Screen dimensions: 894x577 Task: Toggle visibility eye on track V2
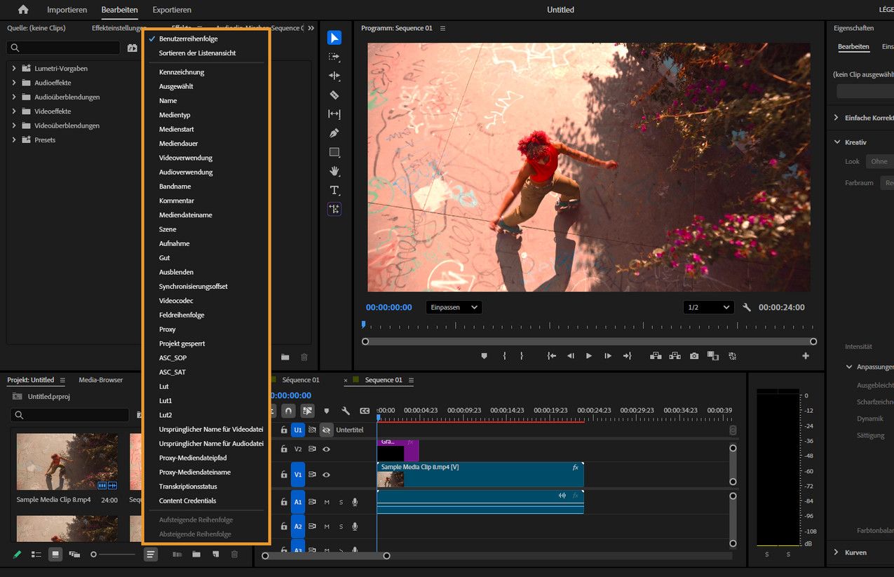click(x=326, y=449)
